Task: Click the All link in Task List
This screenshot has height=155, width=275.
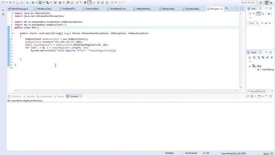Action: tap(266, 23)
